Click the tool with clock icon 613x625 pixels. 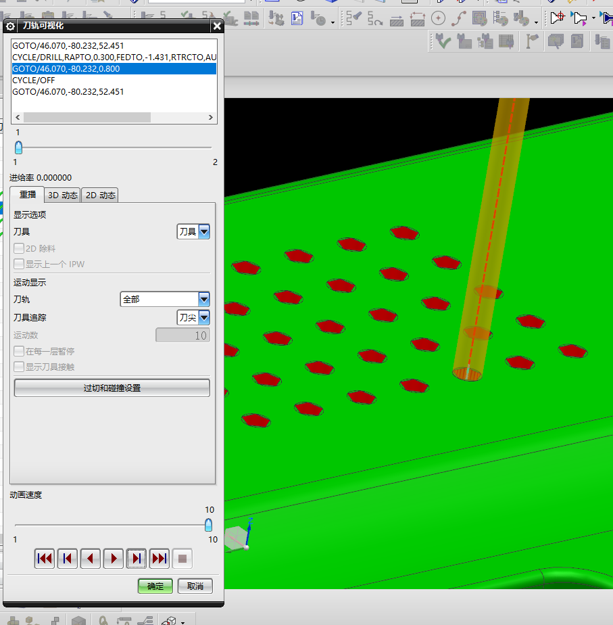tap(318, 18)
